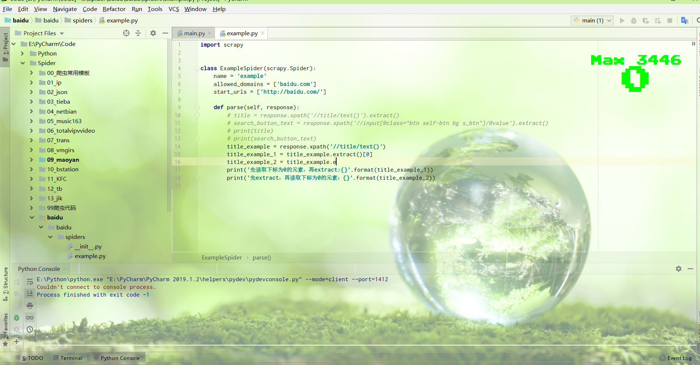700x365 pixels.
Task: Click the Python Console bottom bar button
Action: 116,358
